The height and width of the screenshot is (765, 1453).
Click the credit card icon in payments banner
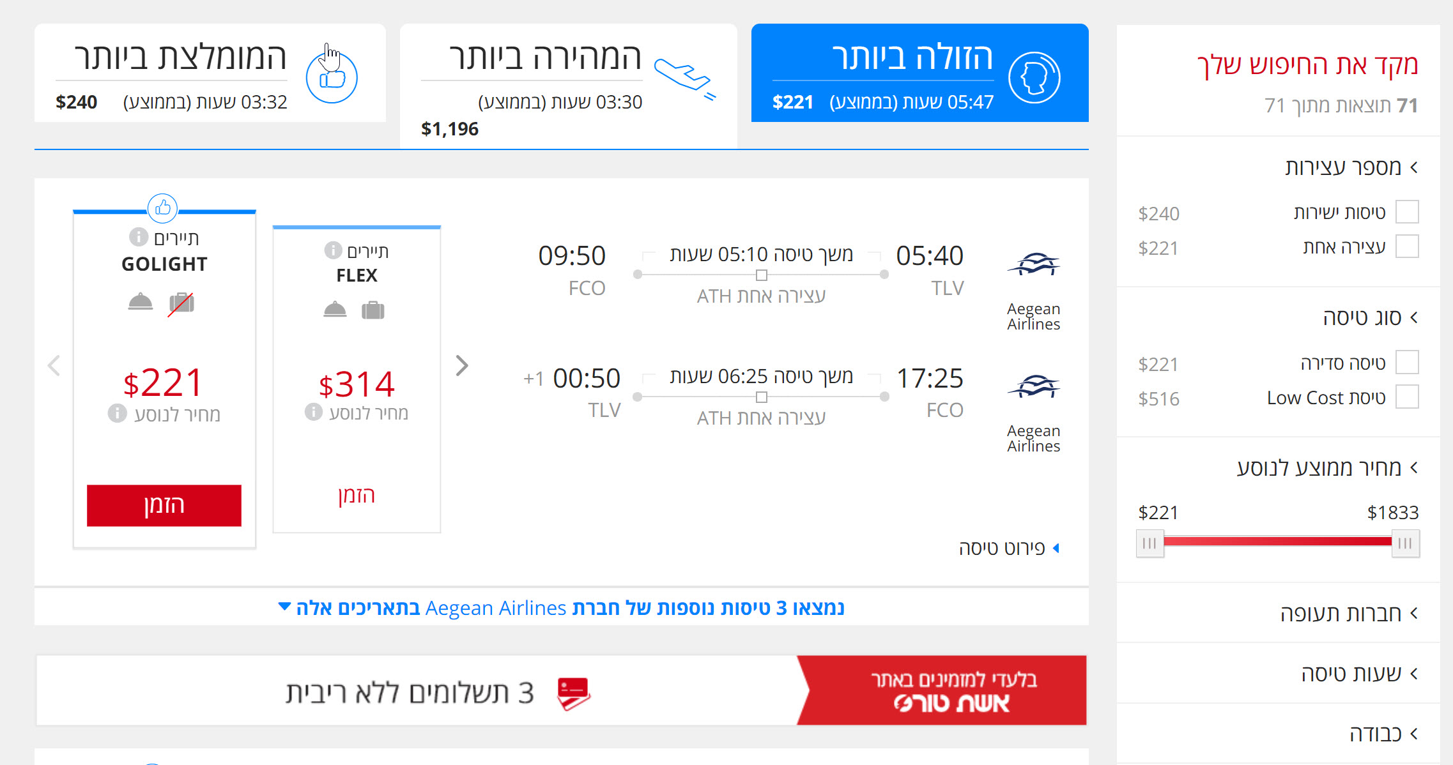tap(573, 693)
